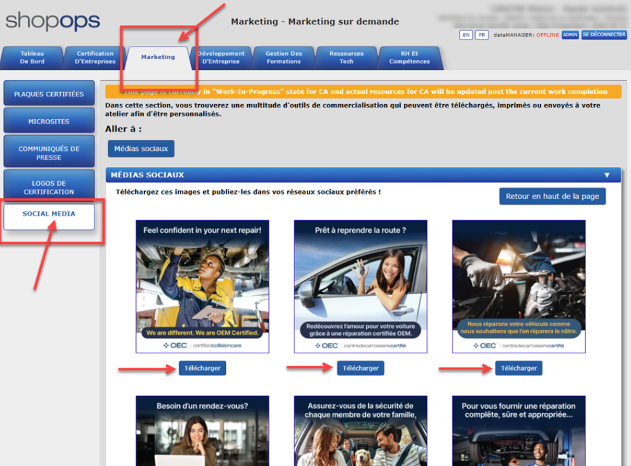Click the Se Déconnecter button
This screenshot has height=466, width=631.
coord(603,35)
